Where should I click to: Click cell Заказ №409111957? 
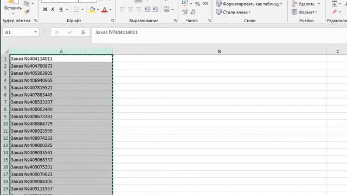click(61, 188)
